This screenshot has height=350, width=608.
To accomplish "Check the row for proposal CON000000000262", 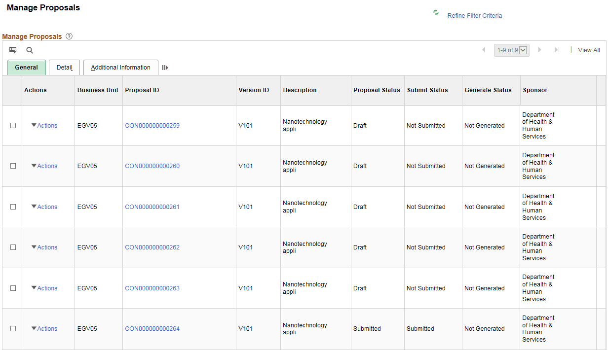I will tap(13, 247).
